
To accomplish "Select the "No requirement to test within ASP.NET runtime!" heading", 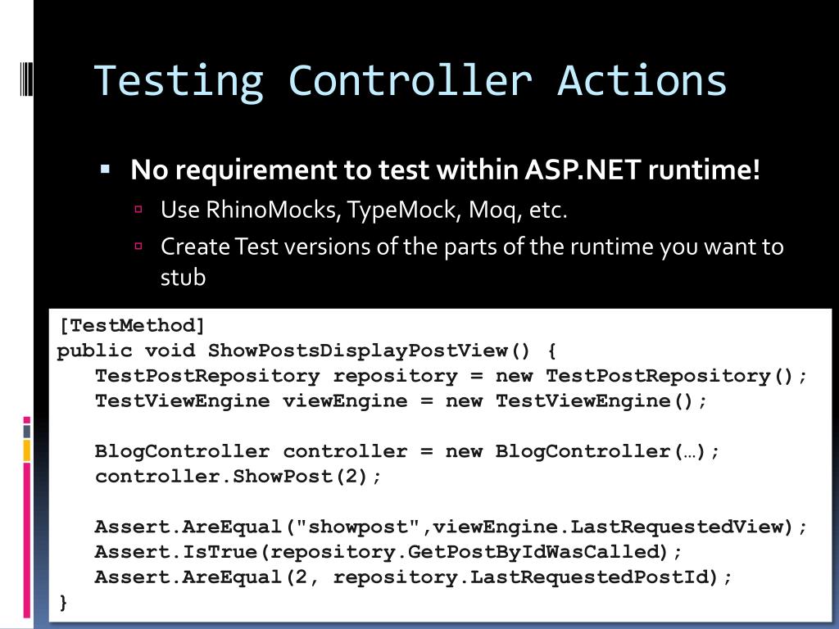I will 446,170.
